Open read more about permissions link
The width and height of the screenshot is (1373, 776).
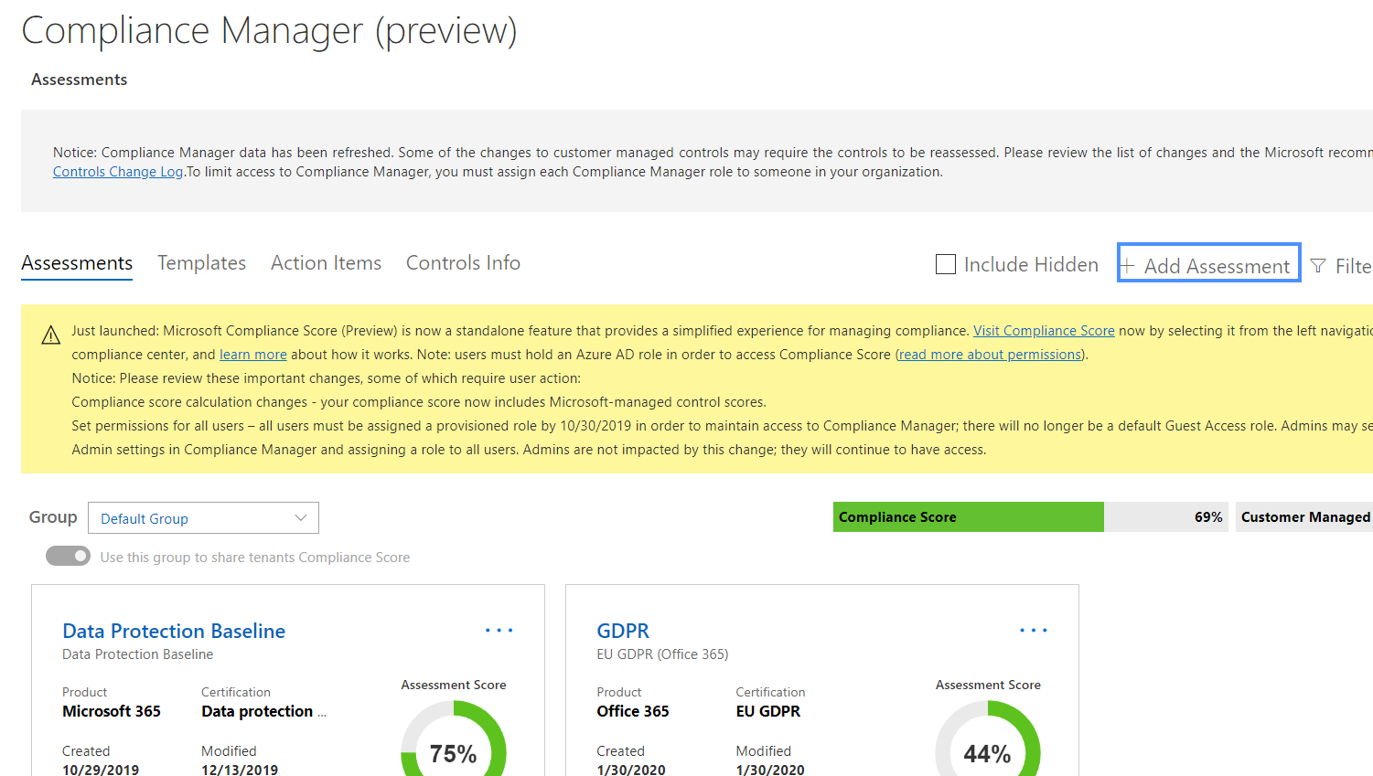990,355
